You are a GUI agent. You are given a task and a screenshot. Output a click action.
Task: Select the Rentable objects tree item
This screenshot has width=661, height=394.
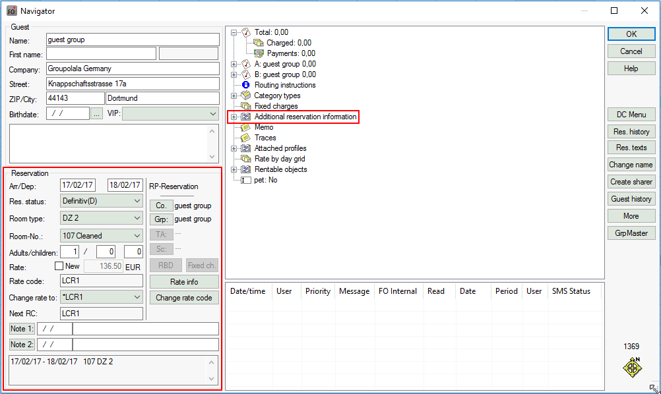tap(280, 169)
